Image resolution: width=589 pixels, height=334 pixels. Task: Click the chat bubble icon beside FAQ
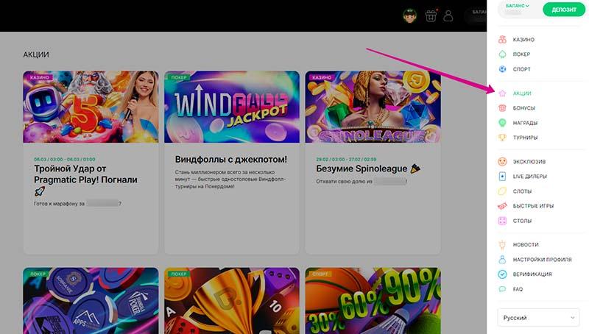pos(502,289)
